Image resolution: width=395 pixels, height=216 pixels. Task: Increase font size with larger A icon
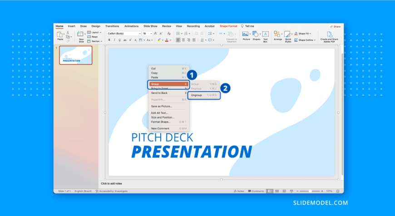coord(155,34)
